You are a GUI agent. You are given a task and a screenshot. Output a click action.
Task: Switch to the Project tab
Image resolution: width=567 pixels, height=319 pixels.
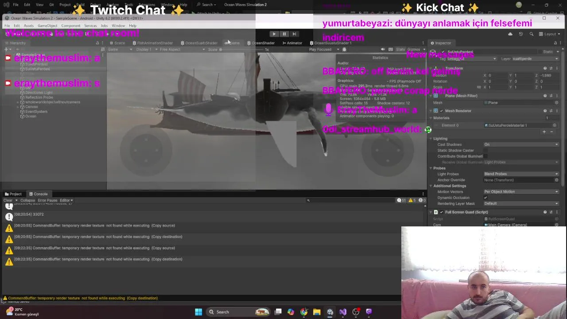tap(13, 194)
